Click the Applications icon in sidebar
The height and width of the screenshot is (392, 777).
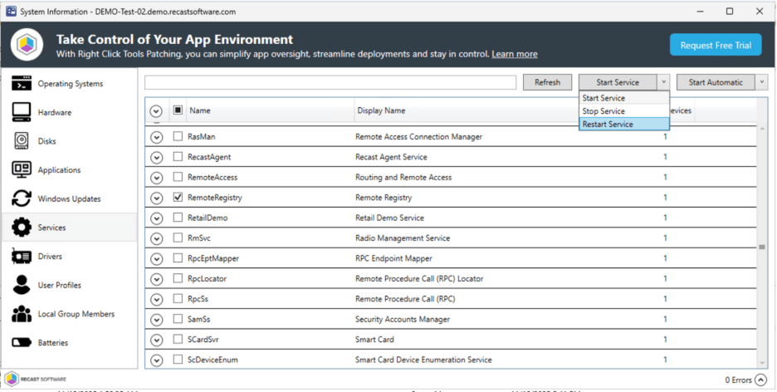[x=22, y=170]
